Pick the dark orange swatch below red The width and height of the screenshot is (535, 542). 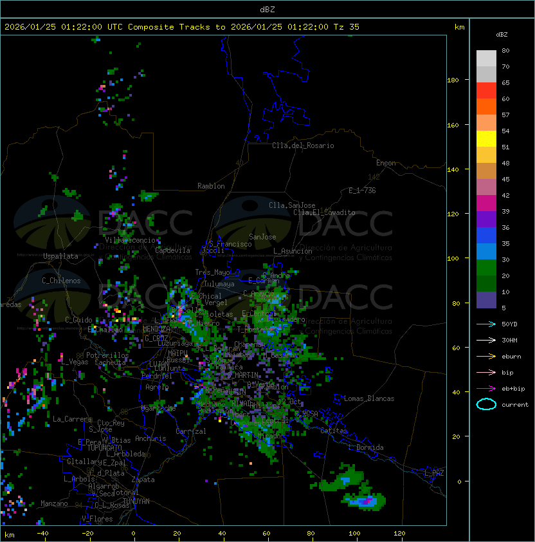click(486, 106)
